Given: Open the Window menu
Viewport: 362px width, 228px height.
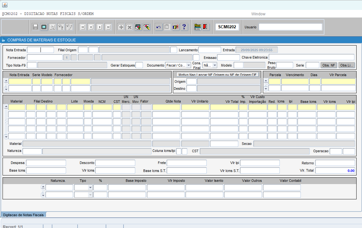Looking at the screenshot, I should (x=258, y=14).
